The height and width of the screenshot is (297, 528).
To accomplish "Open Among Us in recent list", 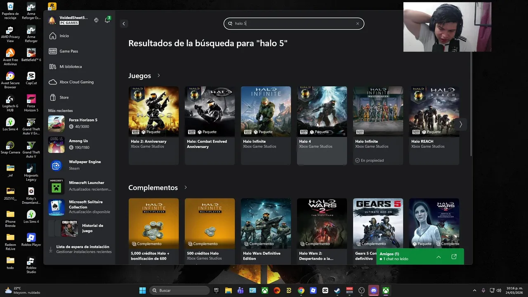I will [79, 144].
